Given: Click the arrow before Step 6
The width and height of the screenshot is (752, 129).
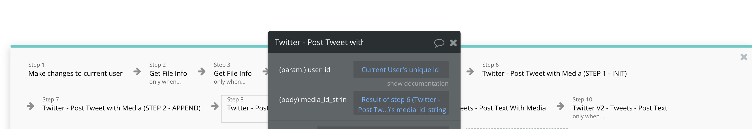Looking at the screenshot, I should (x=470, y=71).
